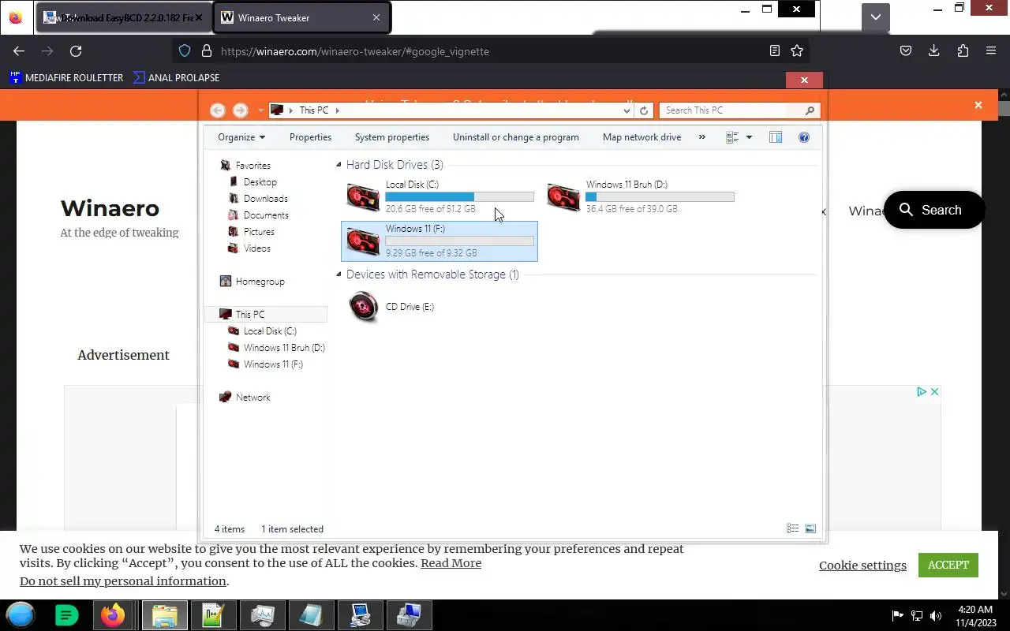Image resolution: width=1010 pixels, height=631 pixels.
Task: Select the CD Drive (E:) icon
Action: click(x=363, y=307)
